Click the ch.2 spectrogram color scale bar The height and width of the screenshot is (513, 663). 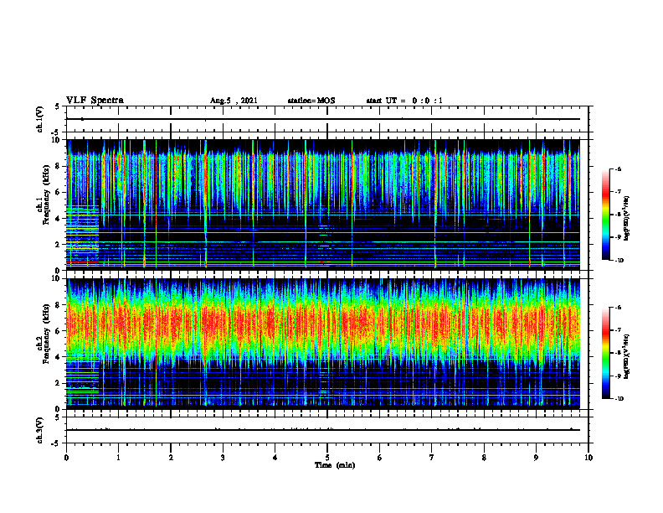coord(605,353)
